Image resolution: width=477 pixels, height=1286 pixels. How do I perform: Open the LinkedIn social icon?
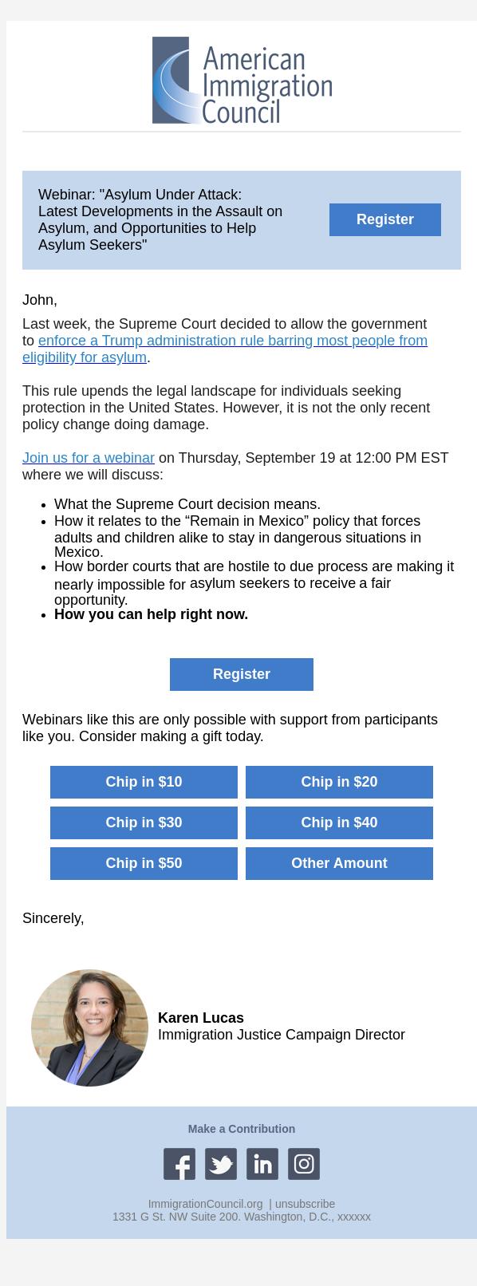[262, 1164]
